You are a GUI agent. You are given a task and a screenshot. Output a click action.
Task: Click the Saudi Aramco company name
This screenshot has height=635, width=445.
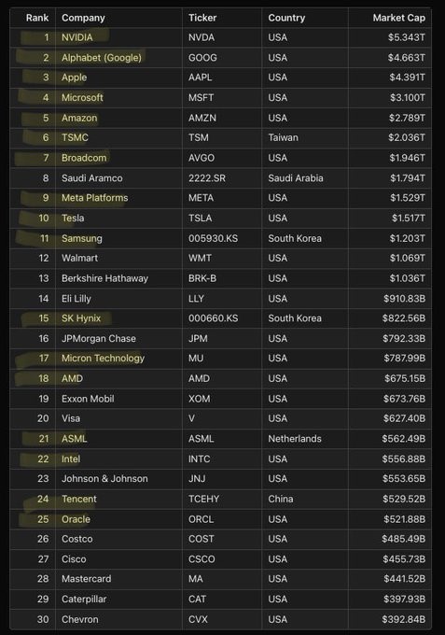click(91, 178)
